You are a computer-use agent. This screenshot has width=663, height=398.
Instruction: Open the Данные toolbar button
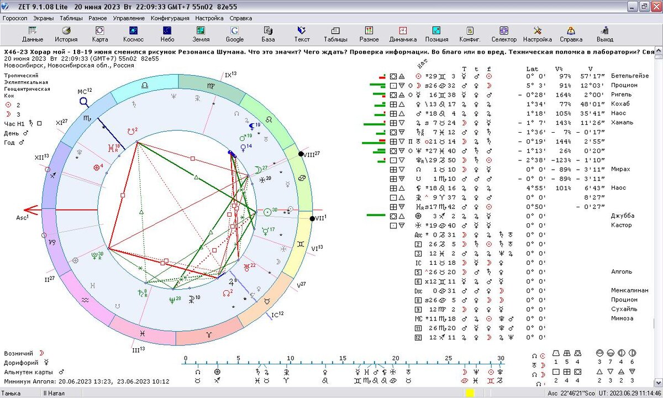(x=33, y=34)
